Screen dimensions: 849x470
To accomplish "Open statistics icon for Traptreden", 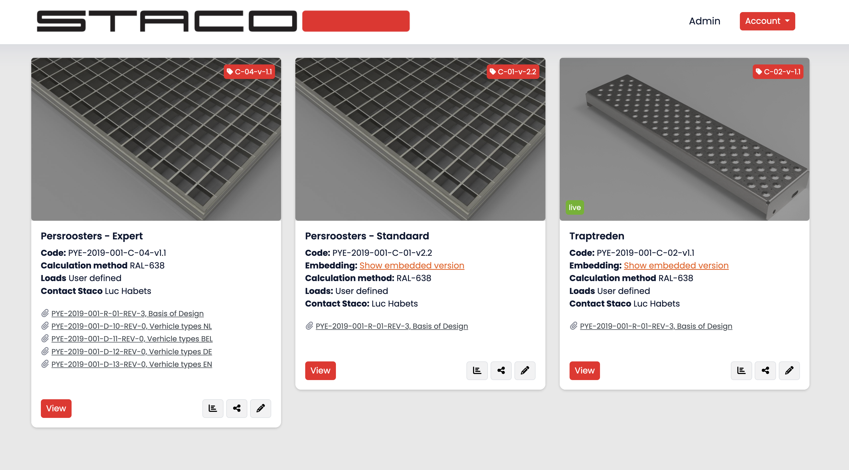I will (x=741, y=370).
